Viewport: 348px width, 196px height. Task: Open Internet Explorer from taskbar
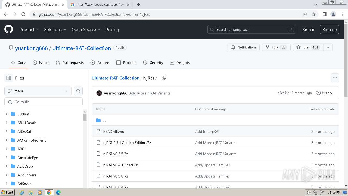21,192
